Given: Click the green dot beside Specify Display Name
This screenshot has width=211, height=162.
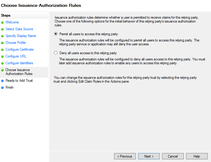Looking at the screenshot, I should coord(2,36).
